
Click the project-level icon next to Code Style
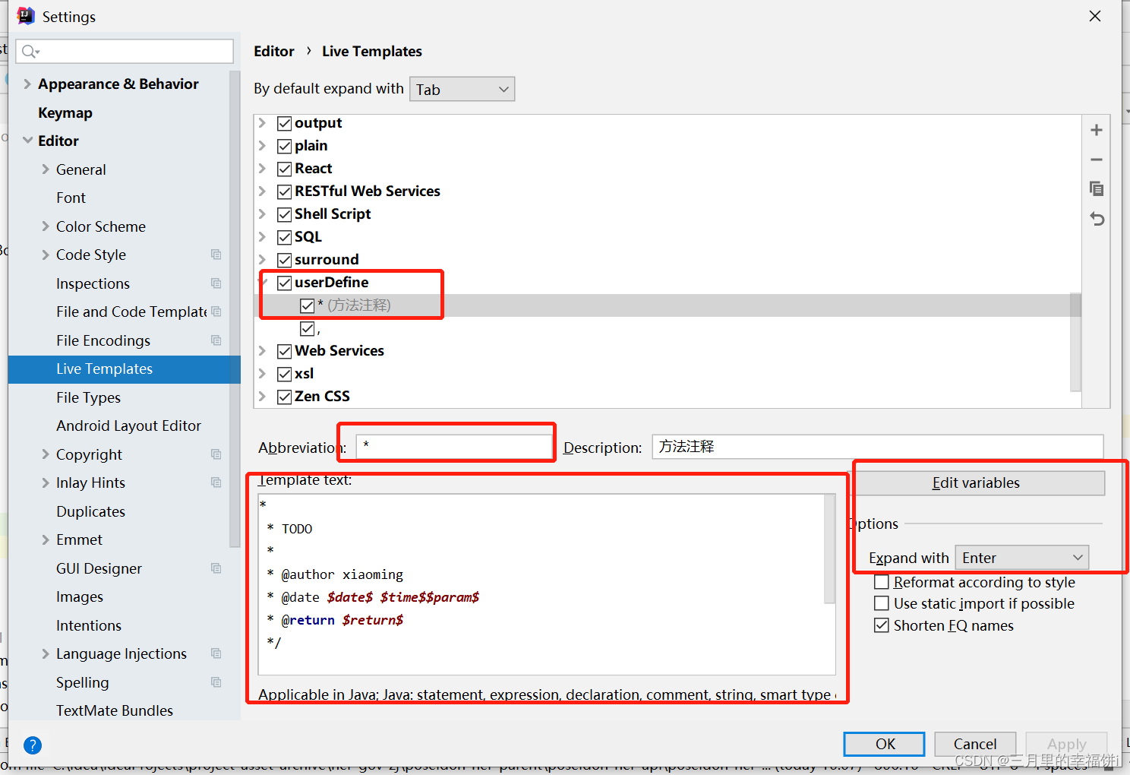216,255
